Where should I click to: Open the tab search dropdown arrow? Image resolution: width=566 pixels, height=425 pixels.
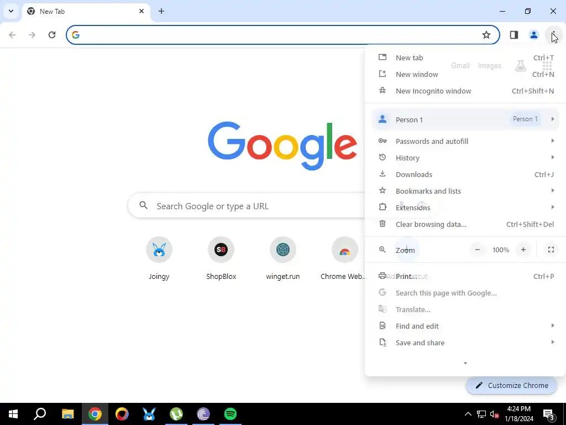[11, 11]
